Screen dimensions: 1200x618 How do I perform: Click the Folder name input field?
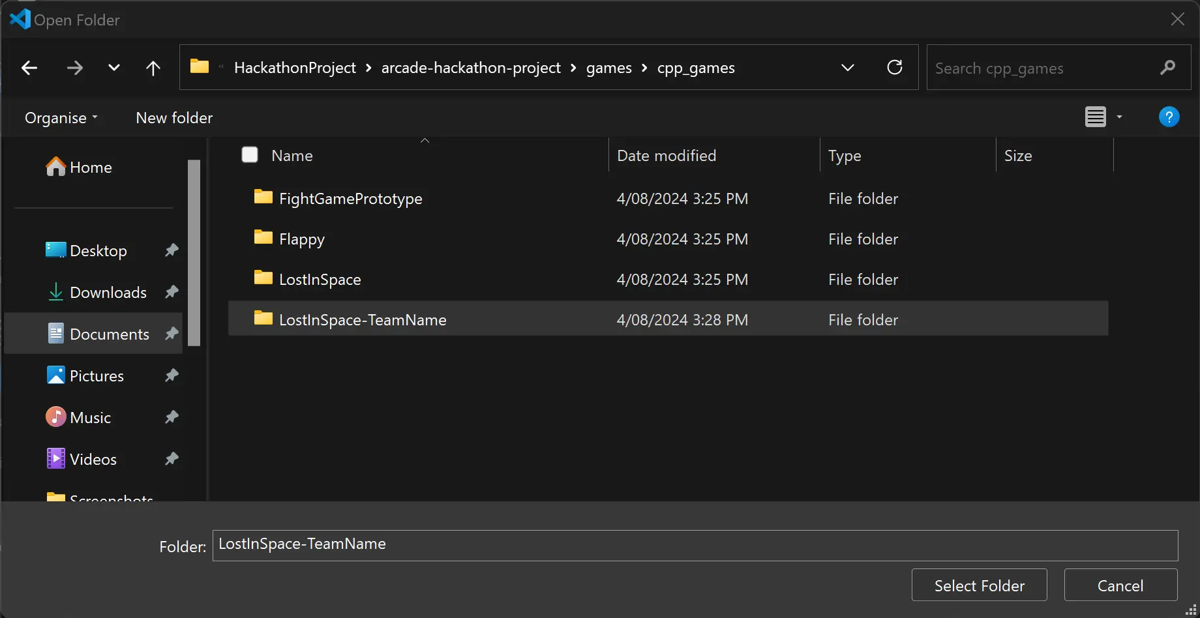tap(695, 546)
